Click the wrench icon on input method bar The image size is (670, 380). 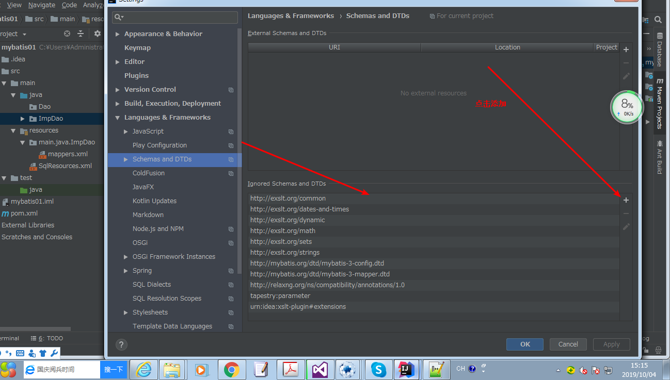[54, 353]
